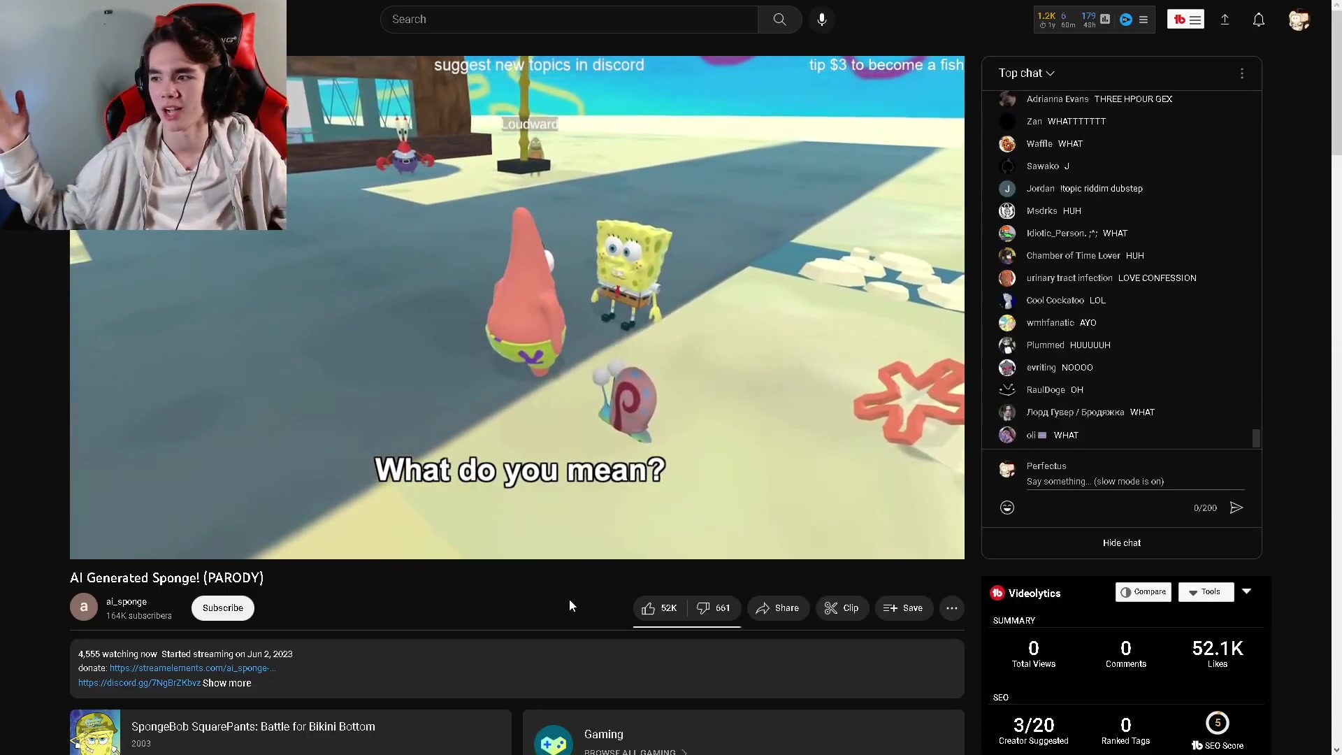The width and height of the screenshot is (1342, 755).
Task: Click 3/20 Creator Suggested value
Action: pos(1034,725)
